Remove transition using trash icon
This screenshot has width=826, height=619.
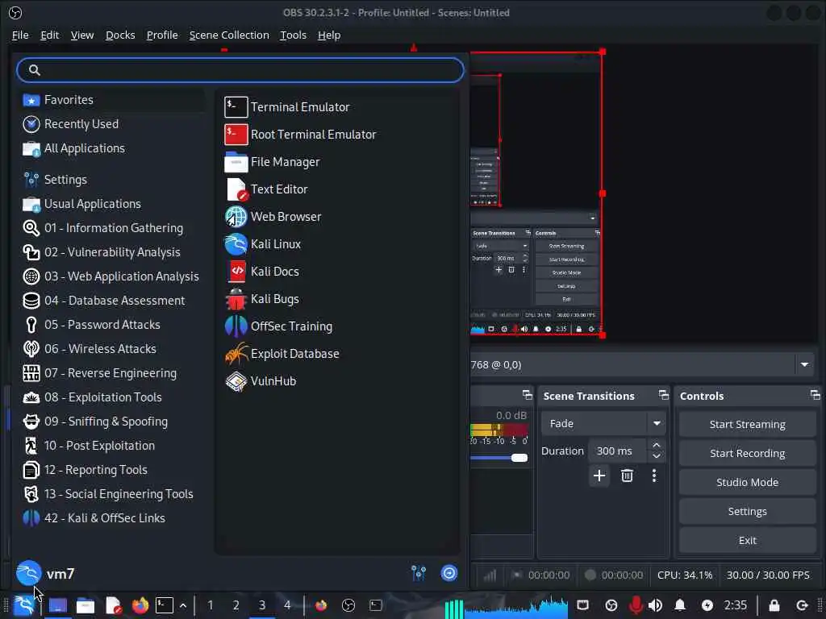click(627, 476)
